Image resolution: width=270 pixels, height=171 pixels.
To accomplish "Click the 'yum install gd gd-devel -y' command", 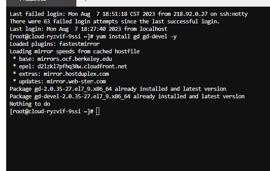I will 136,37.
